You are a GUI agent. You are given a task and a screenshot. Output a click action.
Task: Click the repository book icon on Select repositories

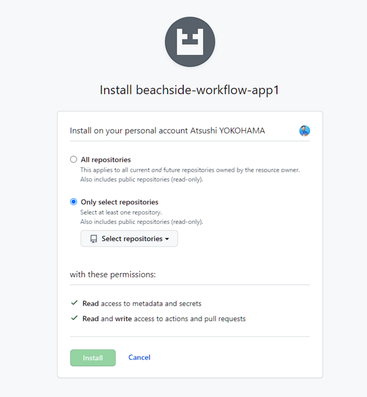93,239
